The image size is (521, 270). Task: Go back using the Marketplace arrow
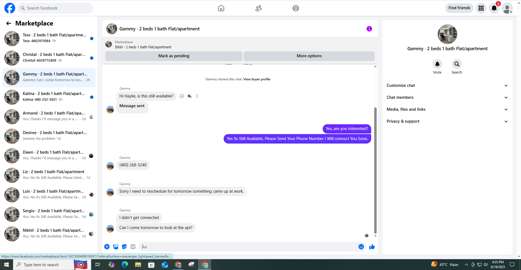tap(9, 23)
